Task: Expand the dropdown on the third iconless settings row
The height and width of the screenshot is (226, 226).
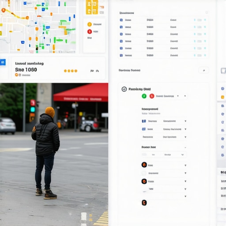Action: tap(185, 137)
